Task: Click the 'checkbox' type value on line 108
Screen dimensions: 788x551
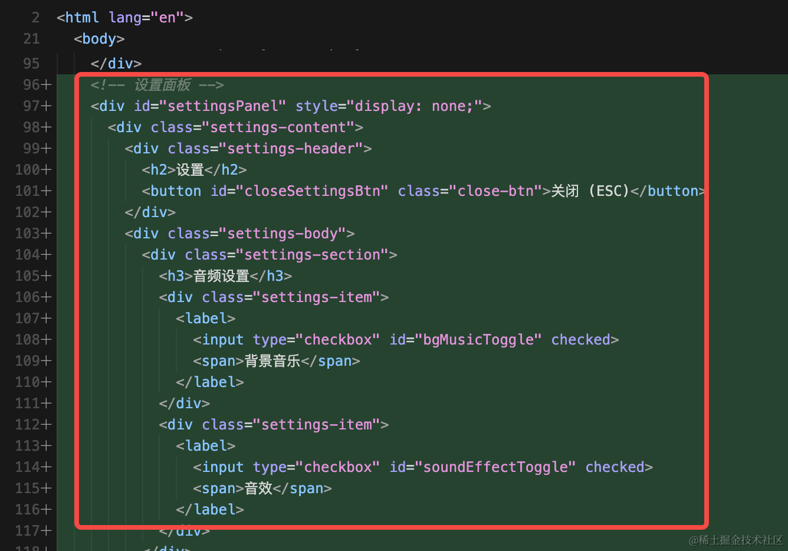Action: (338, 340)
